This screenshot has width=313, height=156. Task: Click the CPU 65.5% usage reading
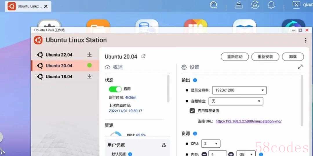tap(136, 135)
